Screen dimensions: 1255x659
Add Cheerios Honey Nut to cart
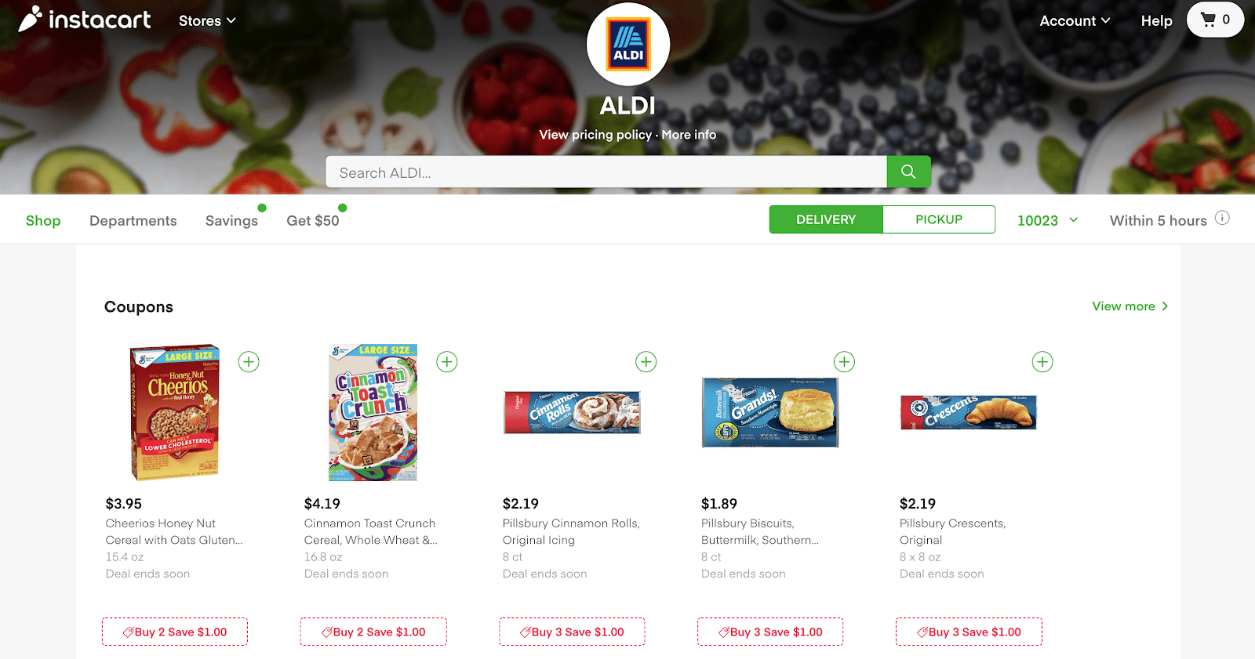[249, 362]
